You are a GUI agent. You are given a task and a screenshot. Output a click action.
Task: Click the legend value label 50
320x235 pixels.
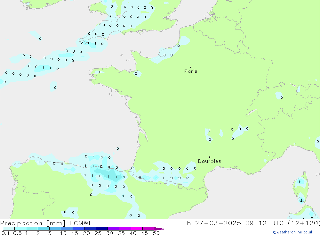click(156, 233)
